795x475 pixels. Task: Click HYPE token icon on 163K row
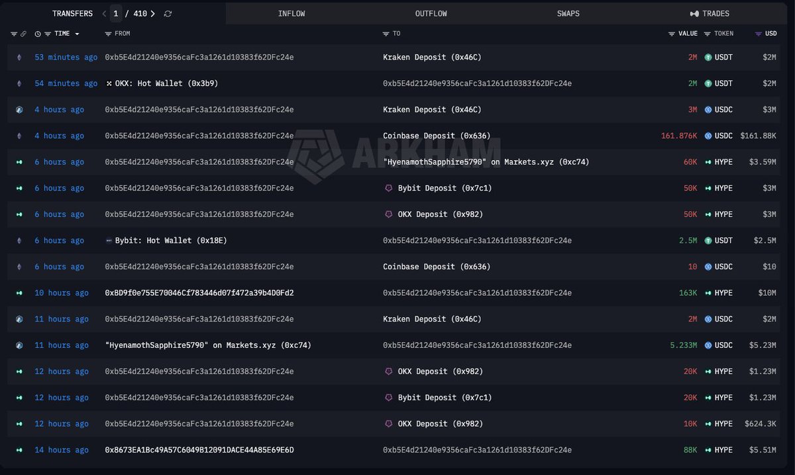click(x=708, y=293)
